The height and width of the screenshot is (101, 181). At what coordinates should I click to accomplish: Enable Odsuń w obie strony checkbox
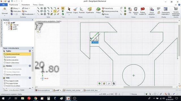tap(5, 63)
